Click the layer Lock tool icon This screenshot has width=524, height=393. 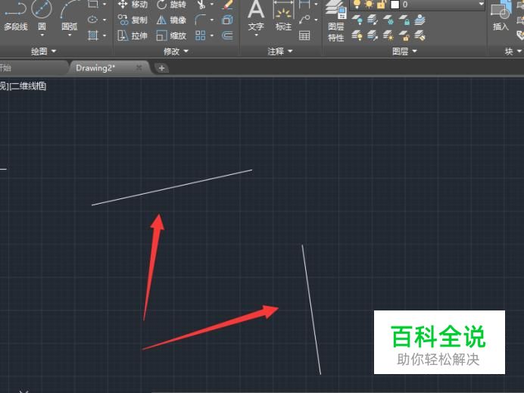pos(404,20)
